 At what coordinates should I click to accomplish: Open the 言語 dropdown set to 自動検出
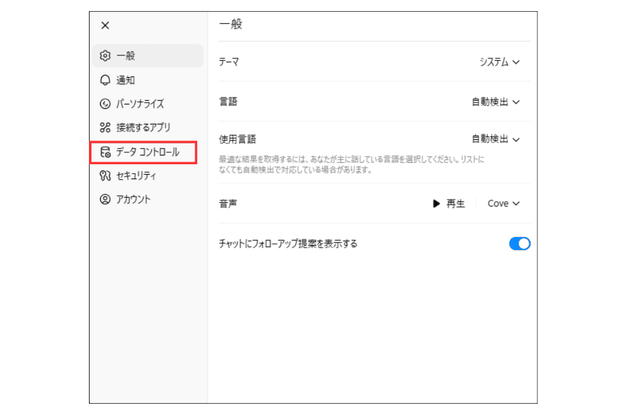click(496, 102)
